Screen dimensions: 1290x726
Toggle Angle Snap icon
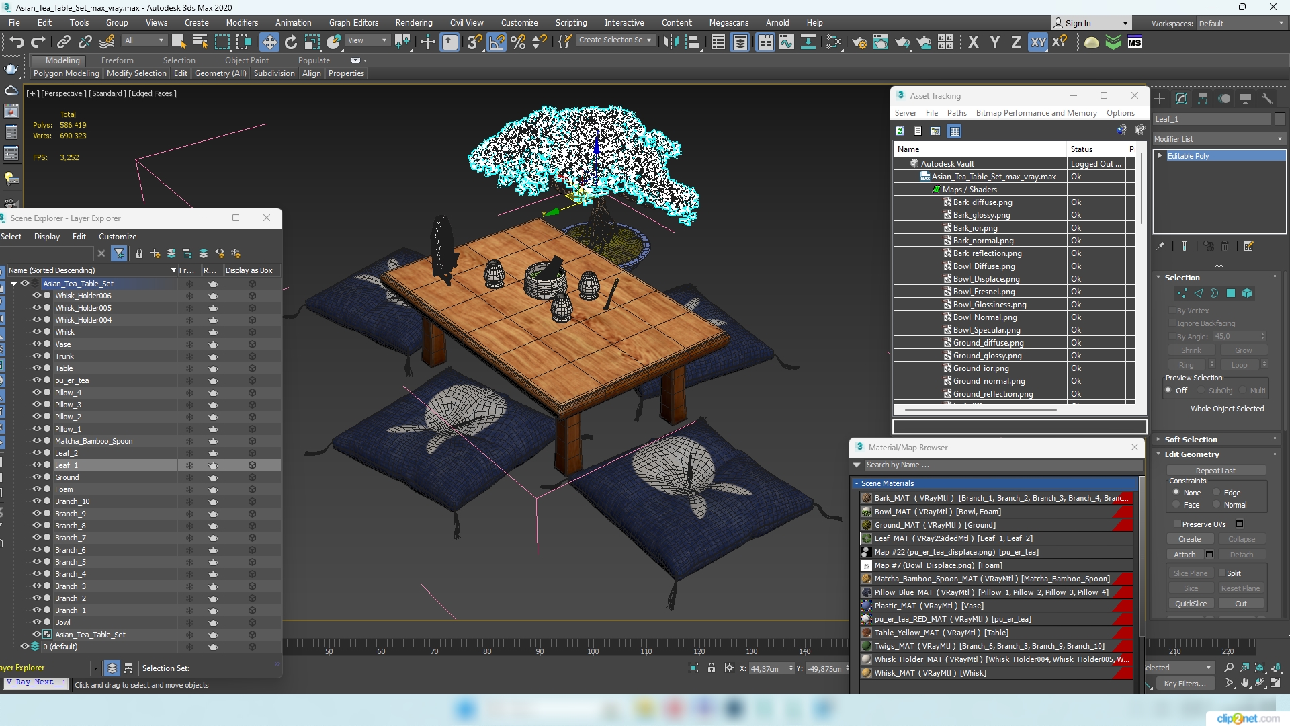pyautogui.click(x=497, y=42)
